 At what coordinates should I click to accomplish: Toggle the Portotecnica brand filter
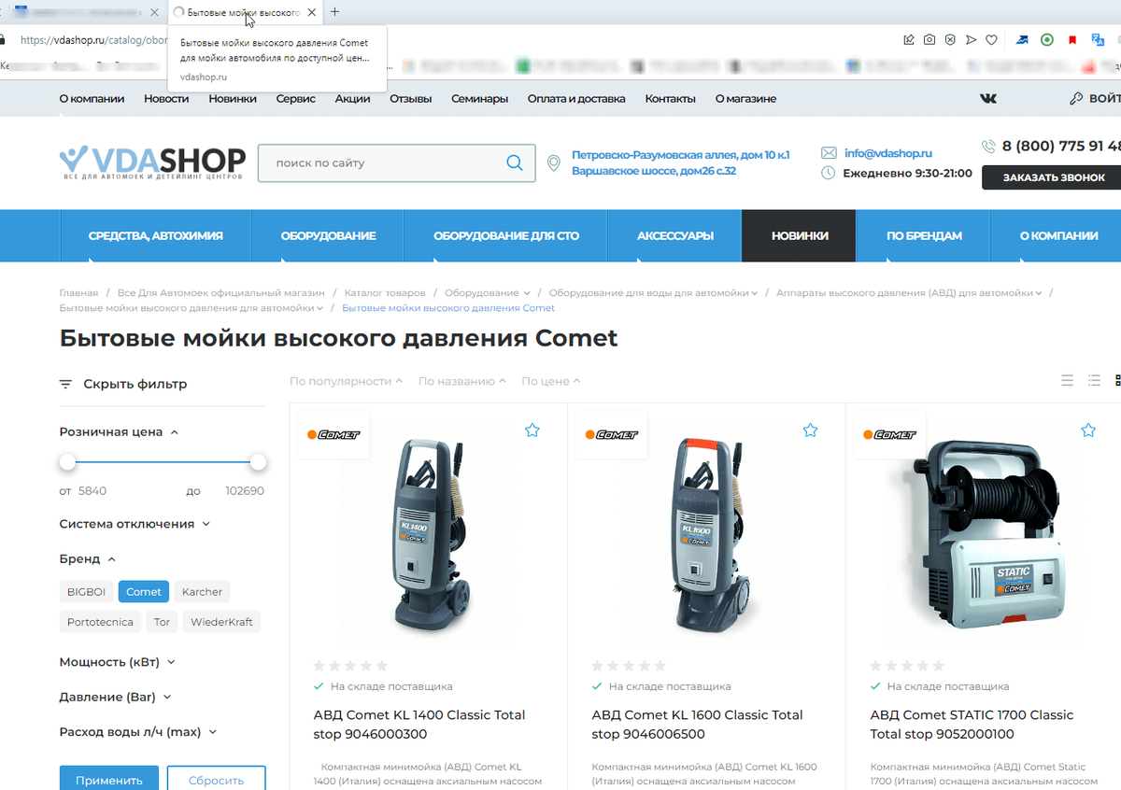[x=100, y=622]
